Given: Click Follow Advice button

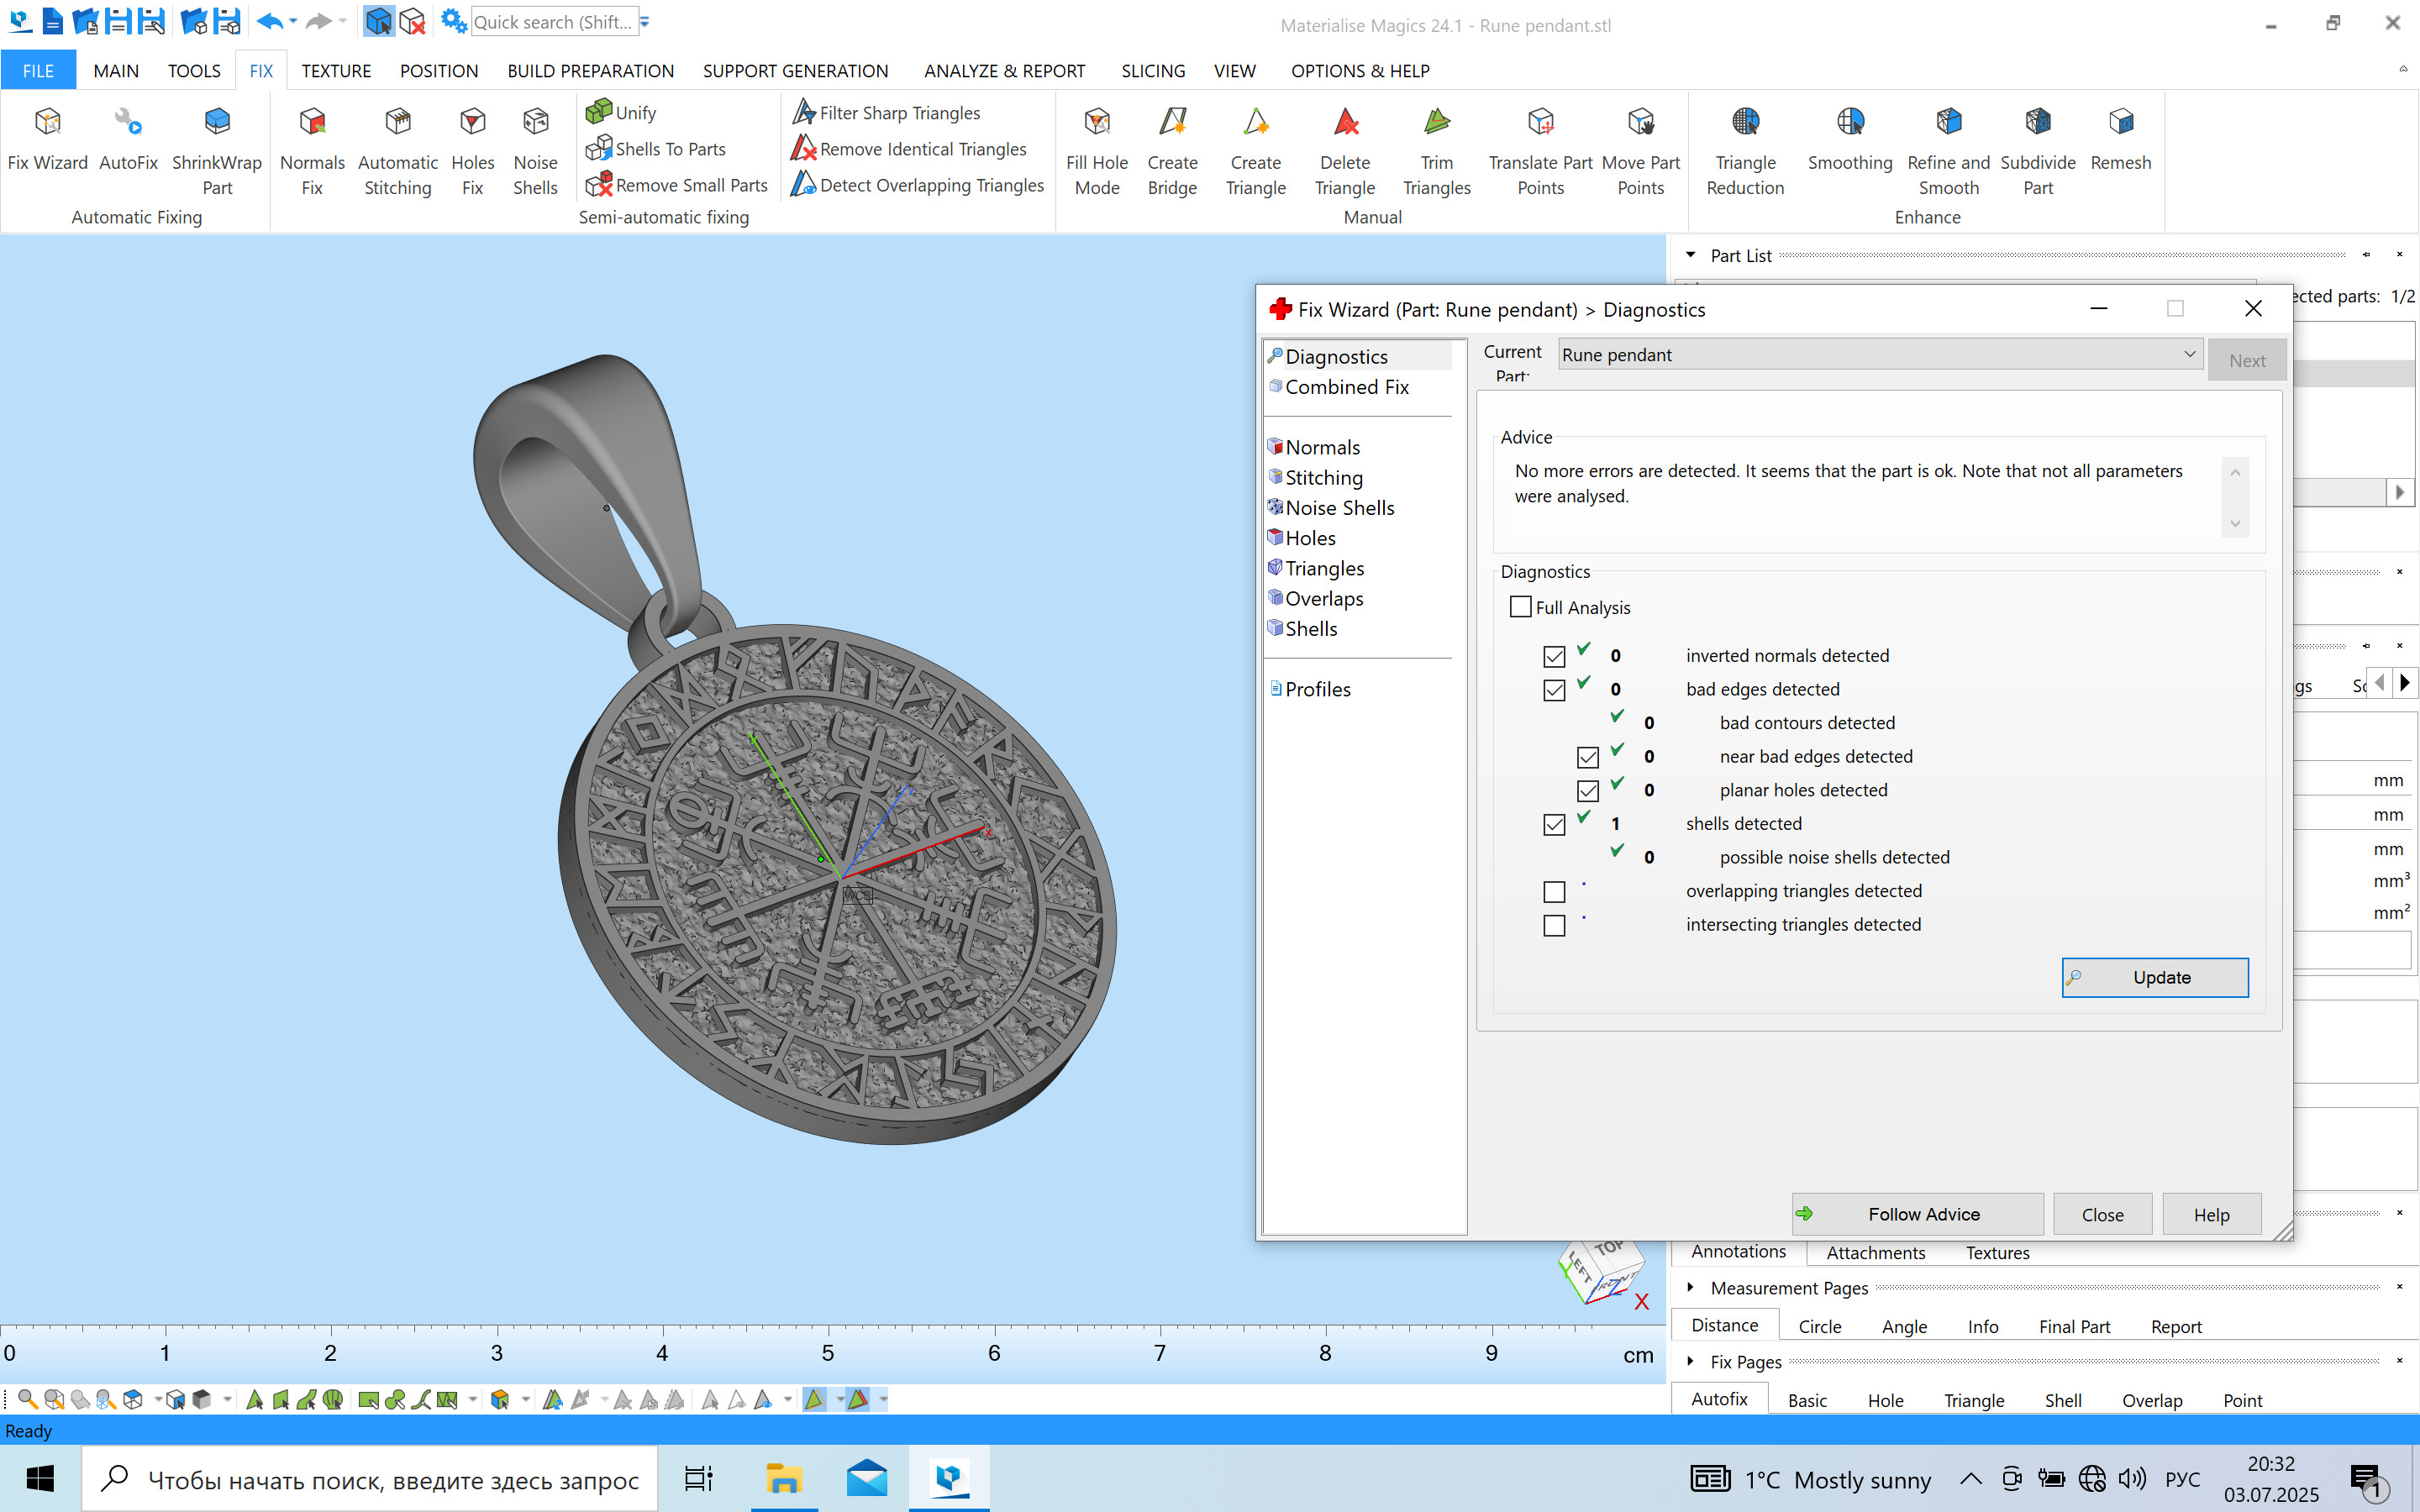Looking at the screenshot, I should point(1917,1214).
